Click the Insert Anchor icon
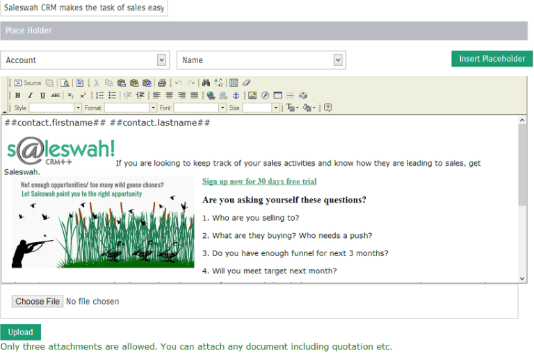The height and width of the screenshot is (358, 534). 236,96
